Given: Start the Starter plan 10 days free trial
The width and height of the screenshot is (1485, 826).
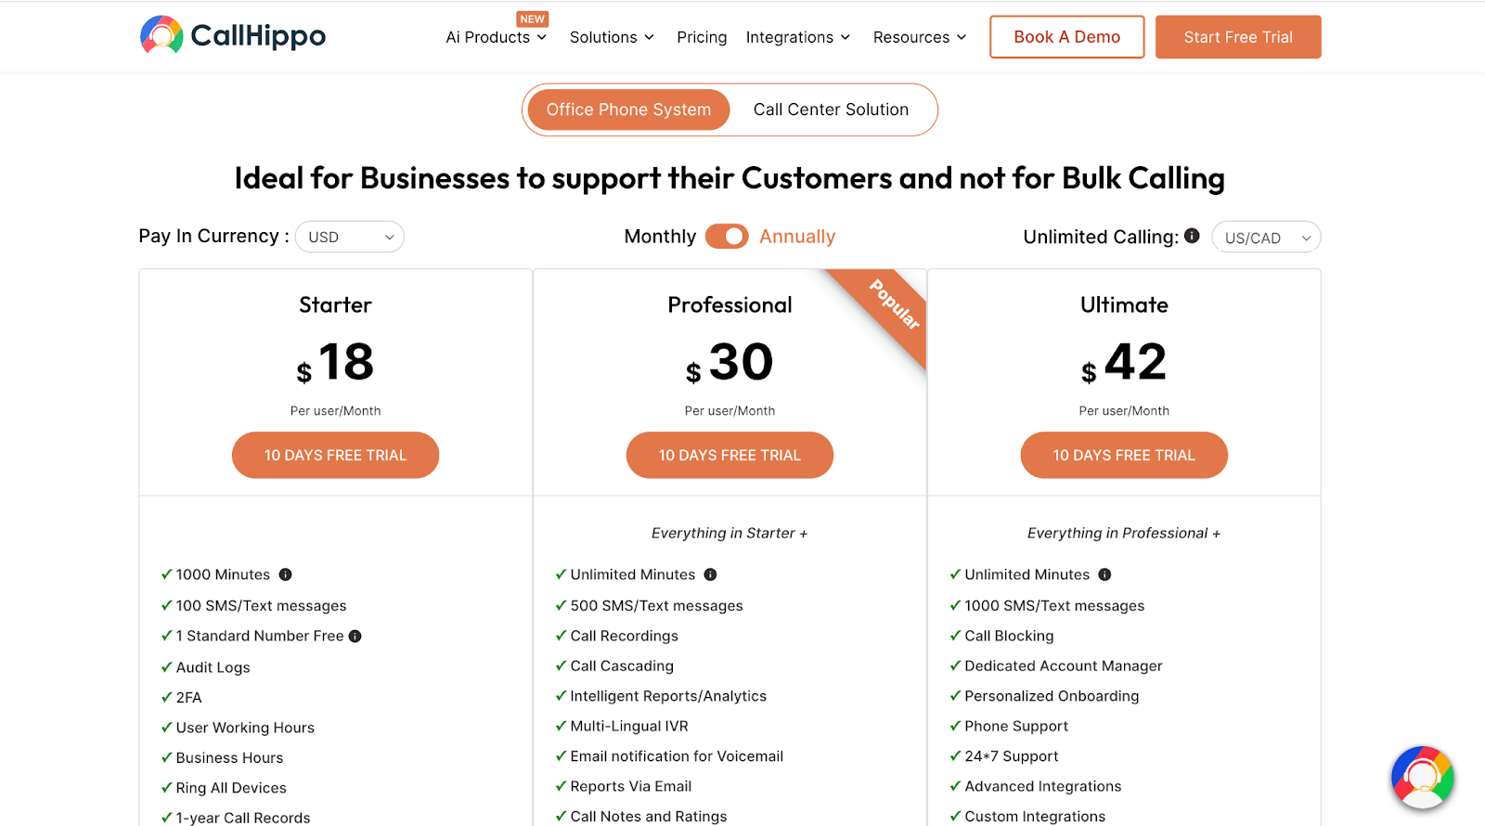Looking at the screenshot, I should click(x=335, y=455).
